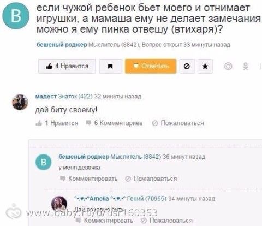Комментировать the reply 'у меня девочка'
The width and height of the screenshot is (262, 226).
(89, 179)
